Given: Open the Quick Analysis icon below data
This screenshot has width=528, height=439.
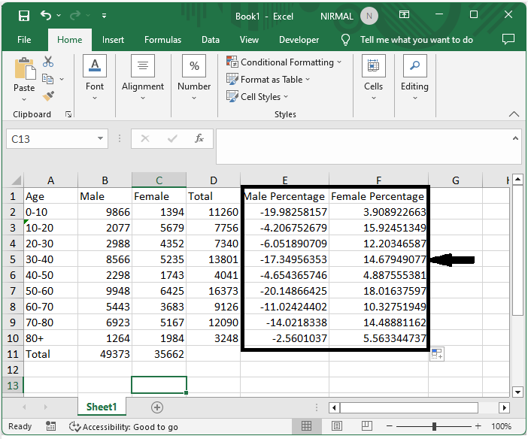Looking at the screenshot, I should coord(436,354).
